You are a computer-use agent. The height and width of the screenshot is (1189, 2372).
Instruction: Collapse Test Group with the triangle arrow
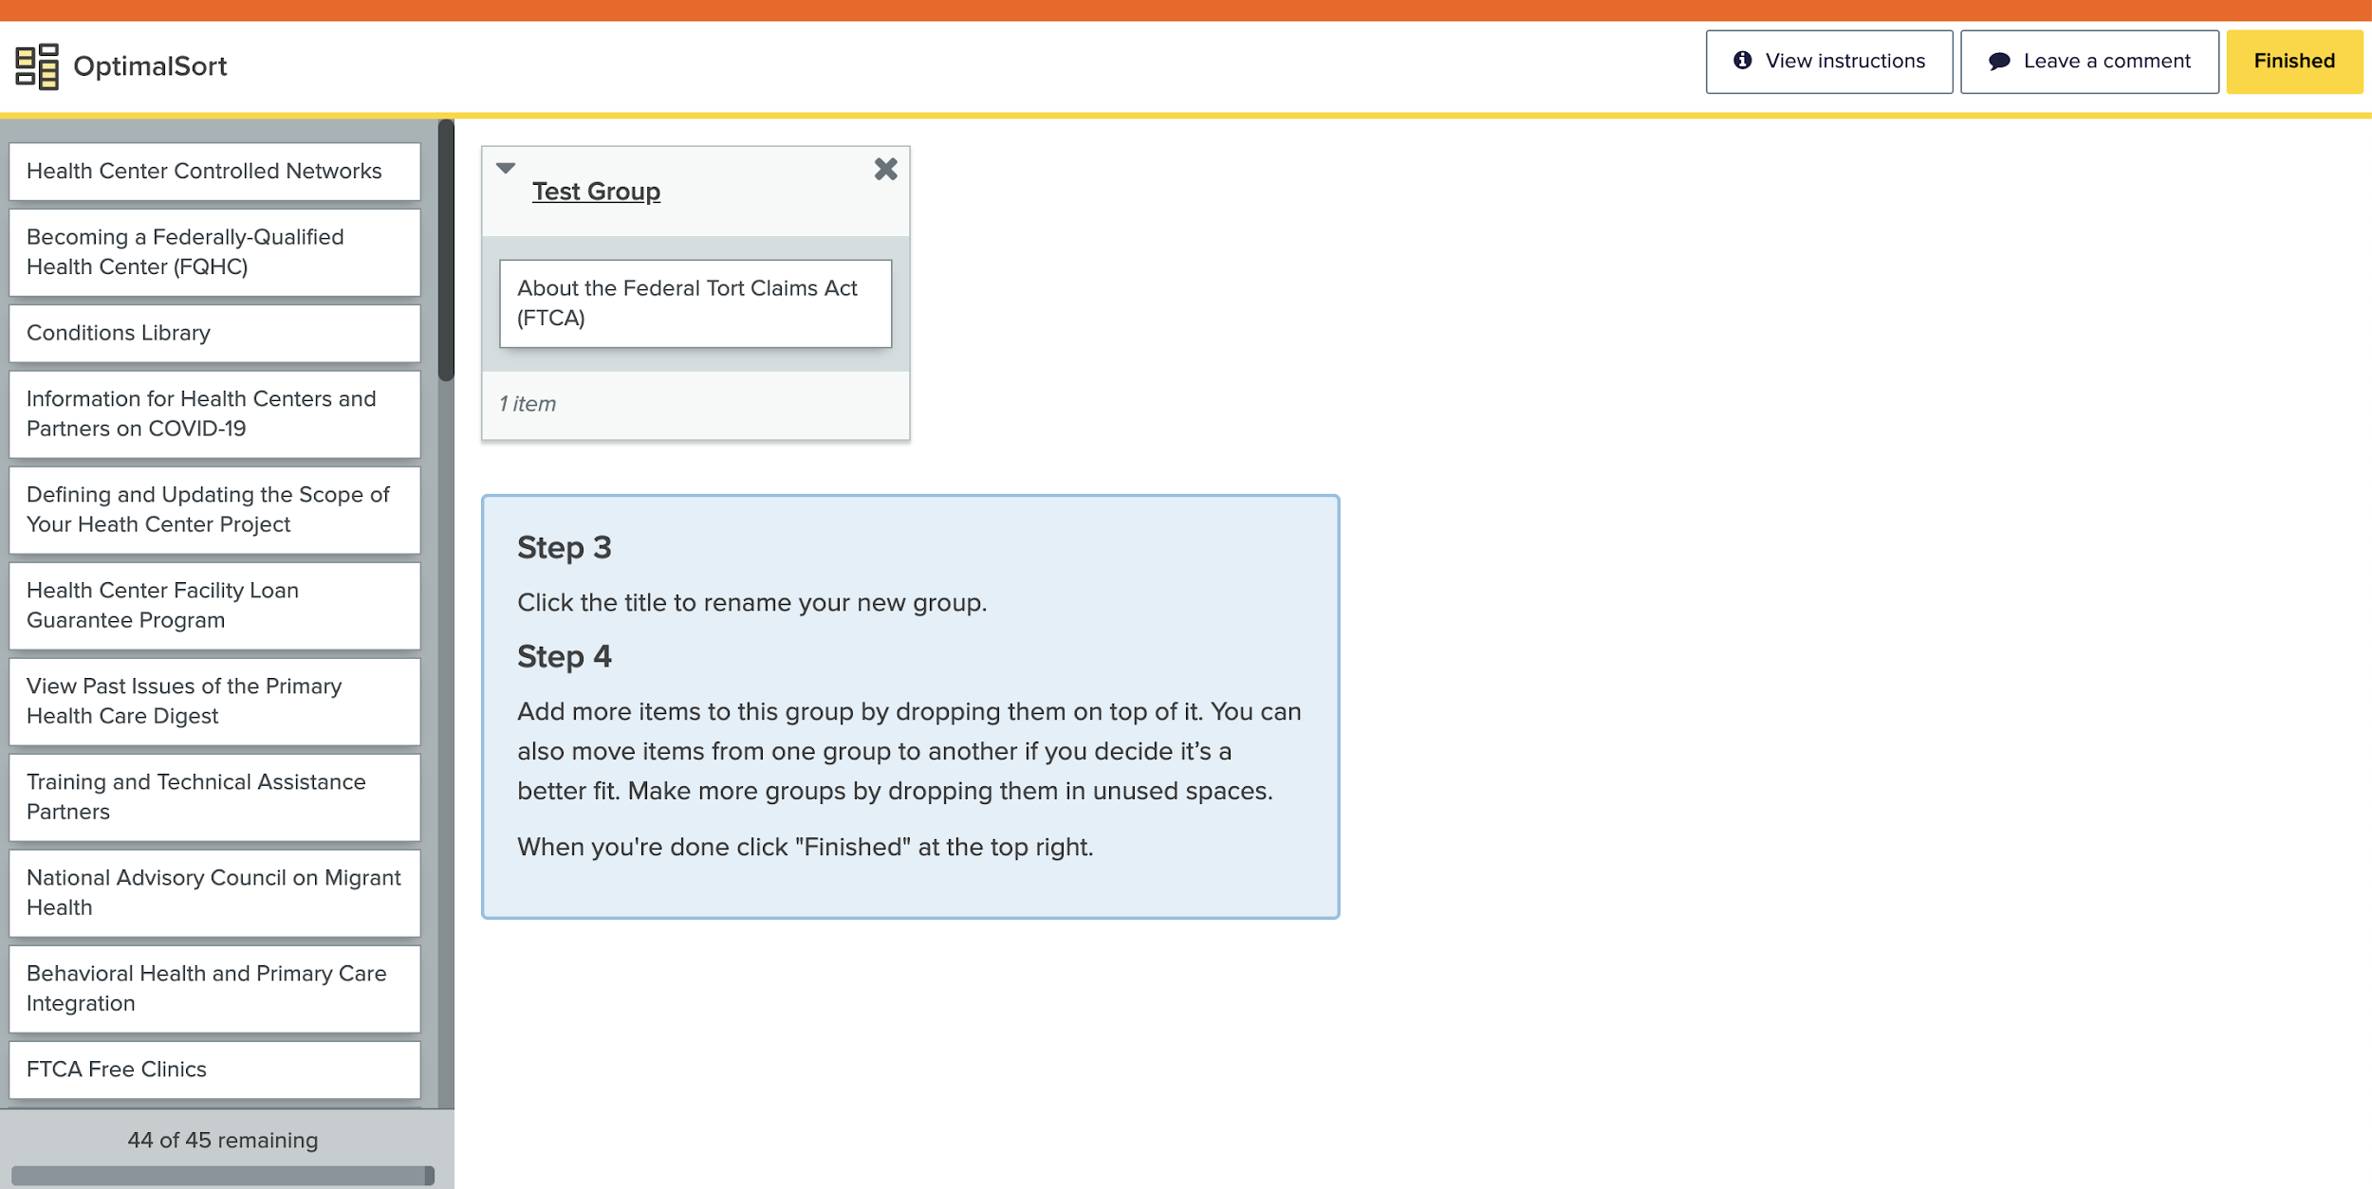(x=506, y=168)
